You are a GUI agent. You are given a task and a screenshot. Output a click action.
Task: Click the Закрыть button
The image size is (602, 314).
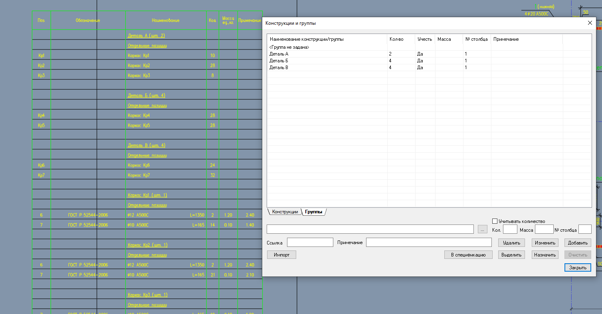click(578, 267)
